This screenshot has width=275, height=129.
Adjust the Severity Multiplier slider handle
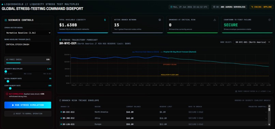(x=6, y=71)
